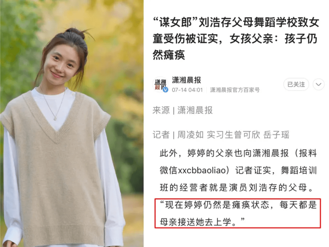Image resolution: width=329 pixels, height=247 pixels.
Task: Click the pendant necklace in the photo
Action: pyautogui.click(x=55, y=118)
